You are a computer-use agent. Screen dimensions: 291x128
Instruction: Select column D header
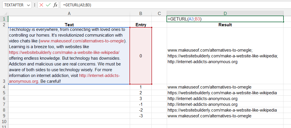tap(225, 13)
